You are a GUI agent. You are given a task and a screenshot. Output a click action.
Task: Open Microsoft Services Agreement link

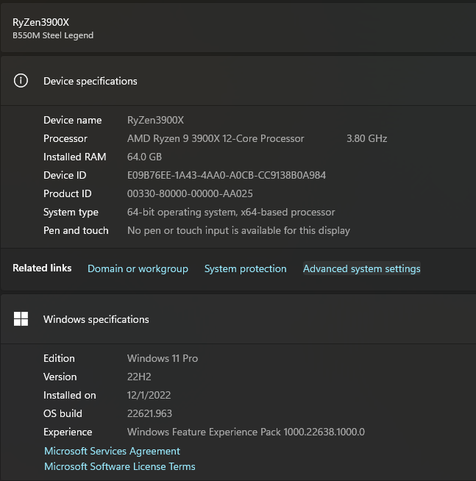click(112, 451)
